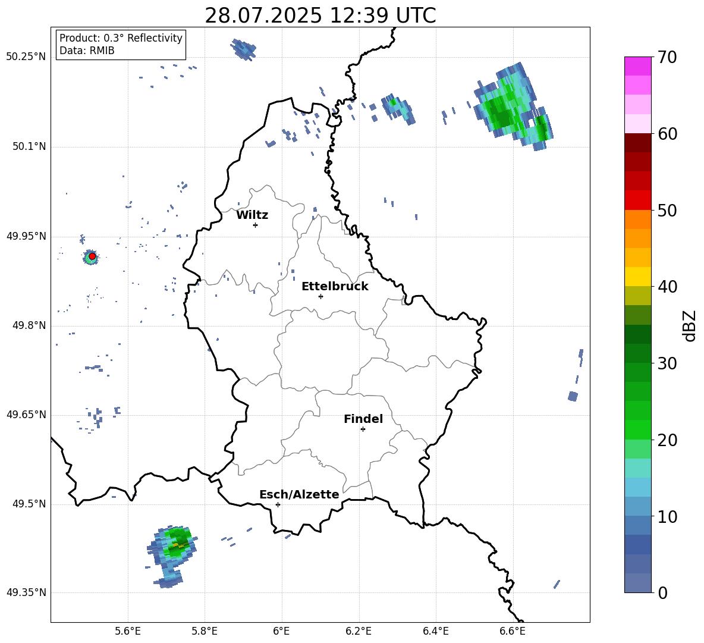704x643 pixels.
Task: Click the 5.8°E longitude label
Action: [205, 631]
